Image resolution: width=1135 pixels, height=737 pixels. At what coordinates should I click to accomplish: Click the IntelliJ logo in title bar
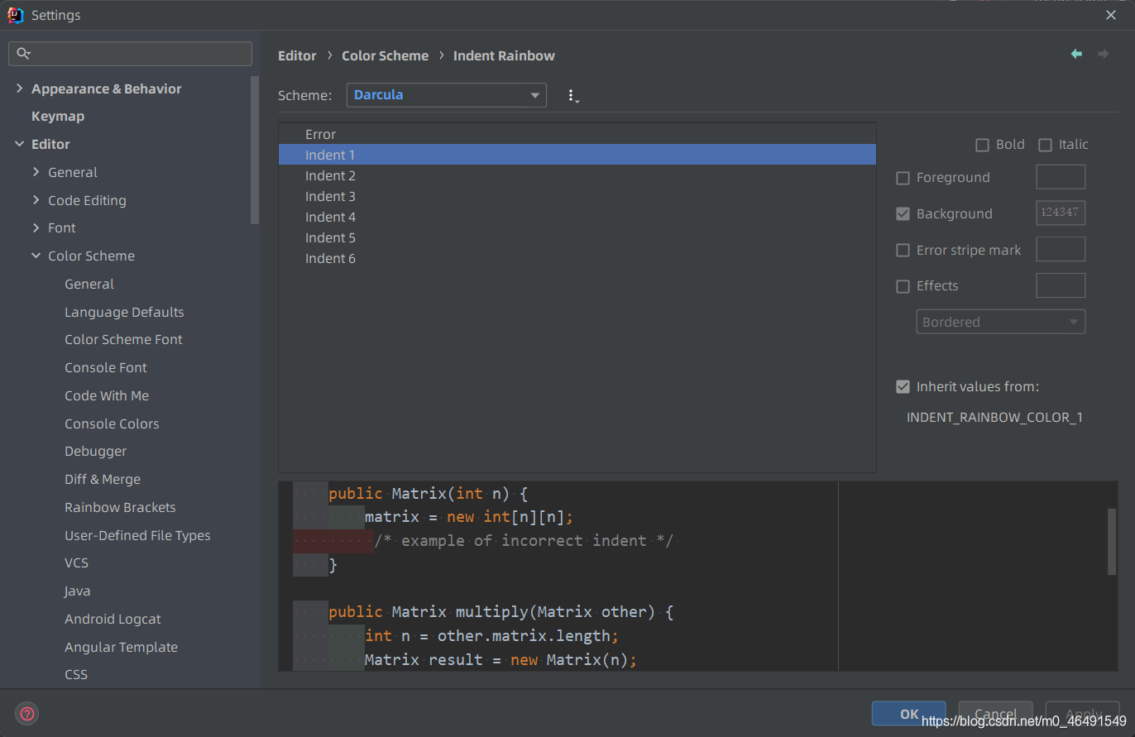click(x=15, y=15)
